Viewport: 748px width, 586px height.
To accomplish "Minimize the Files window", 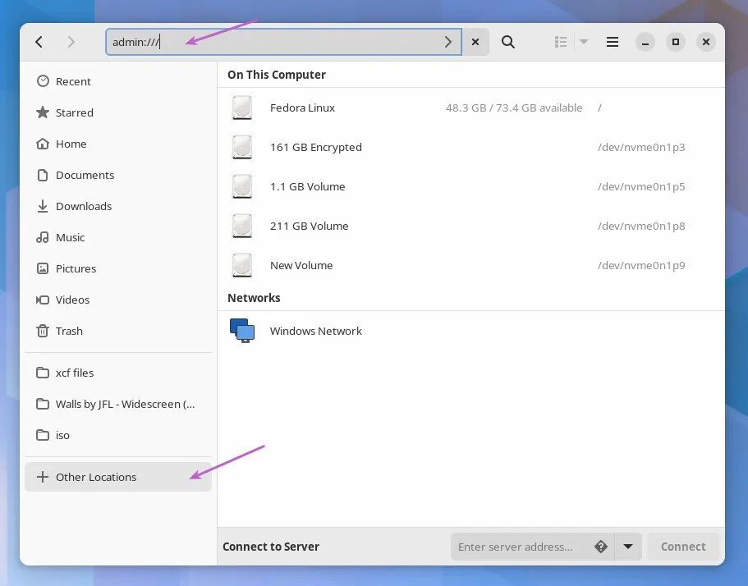I will click(645, 42).
